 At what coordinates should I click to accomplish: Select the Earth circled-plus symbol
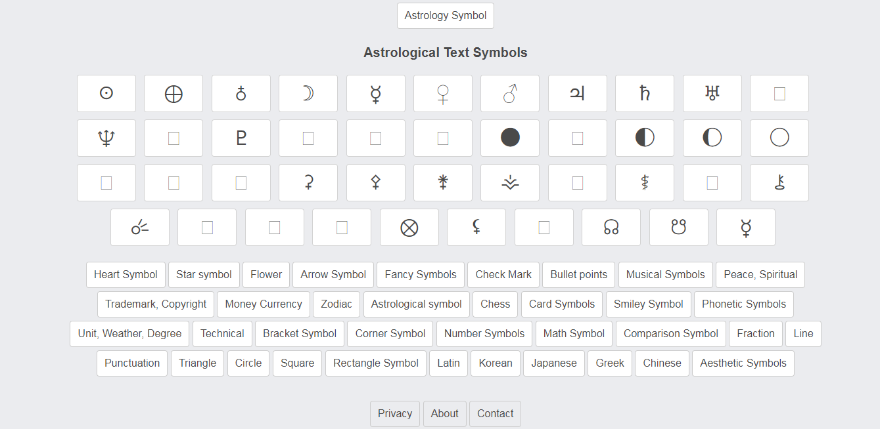(174, 93)
